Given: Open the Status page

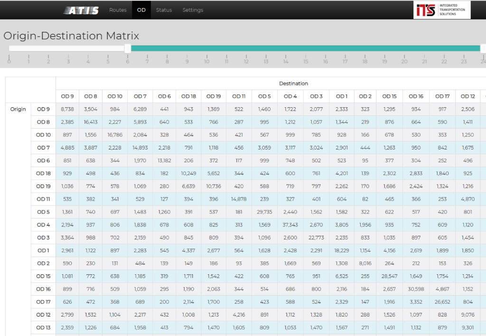Looking at the screenshot, I should [164, 10].
